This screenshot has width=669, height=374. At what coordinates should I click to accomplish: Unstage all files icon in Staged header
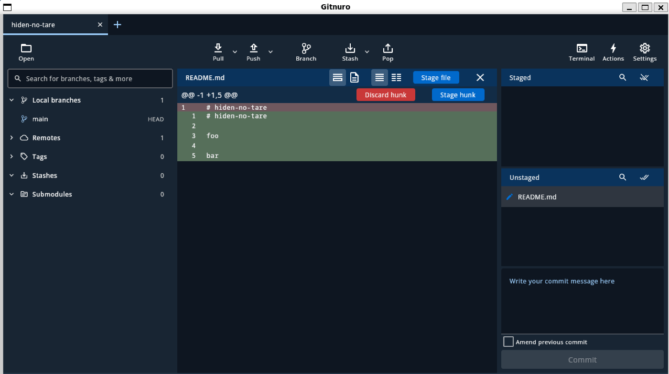point(644,77)
